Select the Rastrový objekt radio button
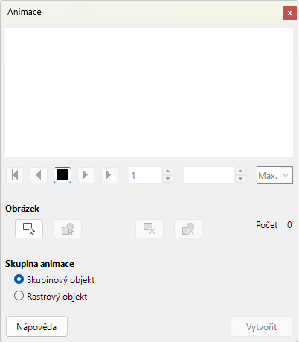This screenshot has width=299, height=342. click(x=19, y=296)
